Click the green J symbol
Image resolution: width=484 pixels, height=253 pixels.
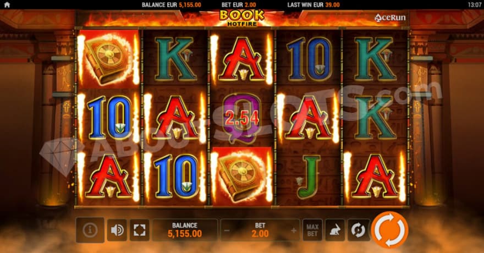coord(309,177)
